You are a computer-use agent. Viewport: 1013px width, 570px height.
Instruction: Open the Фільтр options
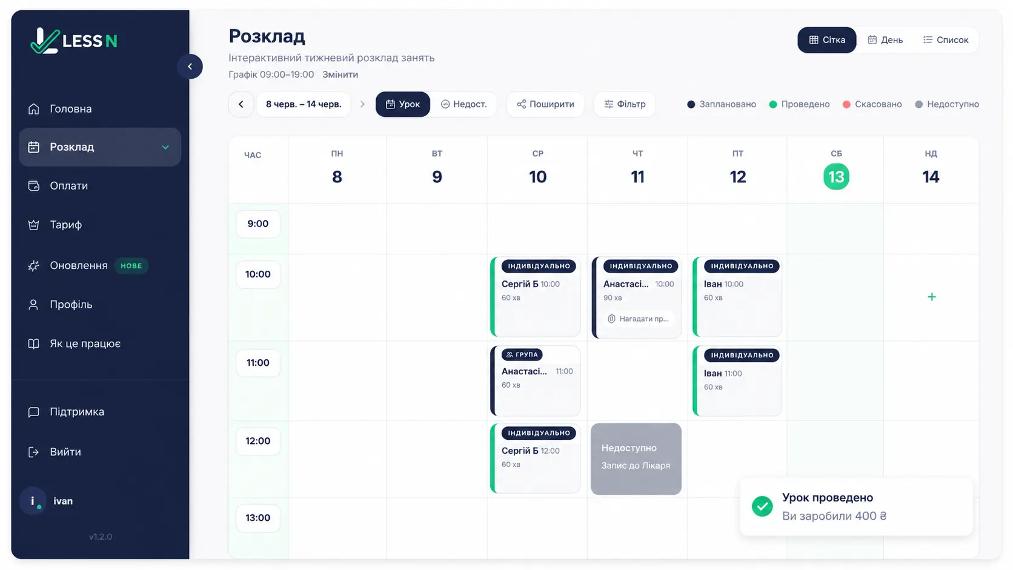pos(625,104)
